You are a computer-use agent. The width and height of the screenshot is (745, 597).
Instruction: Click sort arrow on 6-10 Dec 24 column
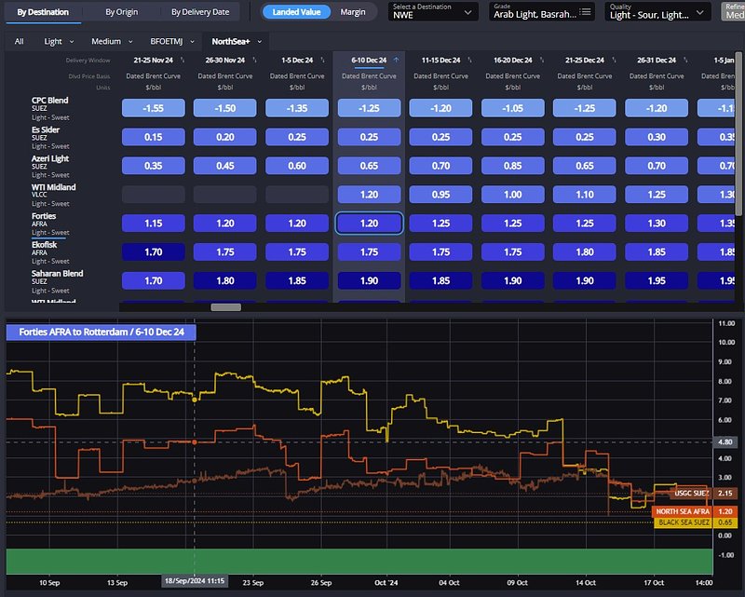tap(397, 61)
